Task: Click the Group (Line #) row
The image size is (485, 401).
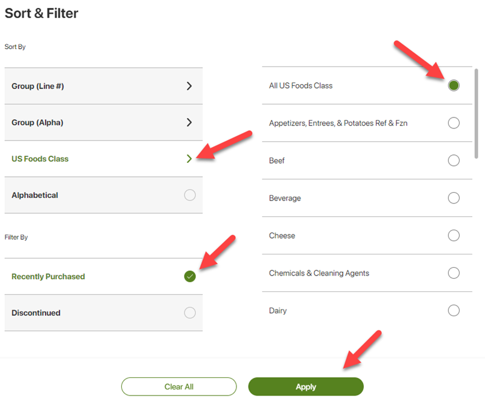Action: pos(103,86)
